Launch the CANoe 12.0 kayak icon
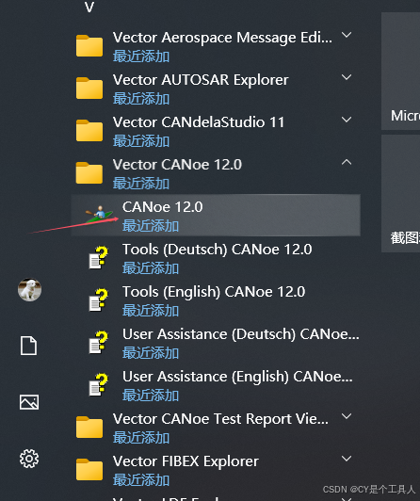Screen dimensions: 420x501 (99, 215)
